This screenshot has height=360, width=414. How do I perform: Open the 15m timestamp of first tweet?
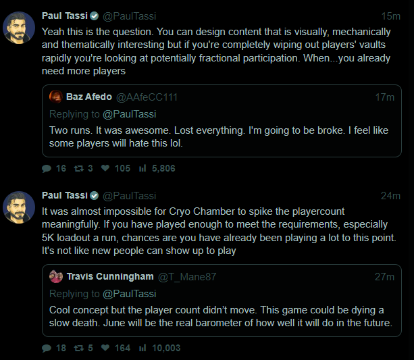pyautogui.click(x=390, y=16)
